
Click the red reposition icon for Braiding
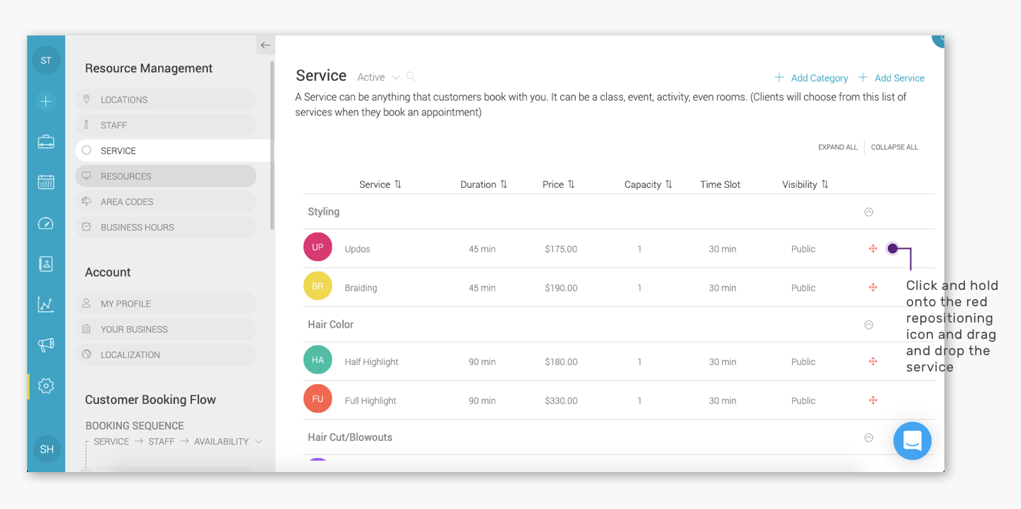(874, 288)
